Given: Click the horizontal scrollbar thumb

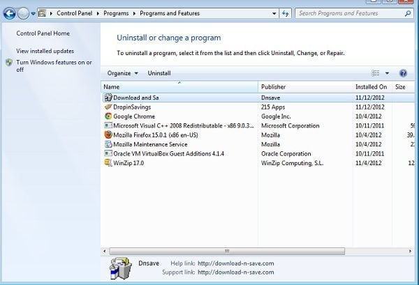Looking at the screenshot, I should point(227,251).
